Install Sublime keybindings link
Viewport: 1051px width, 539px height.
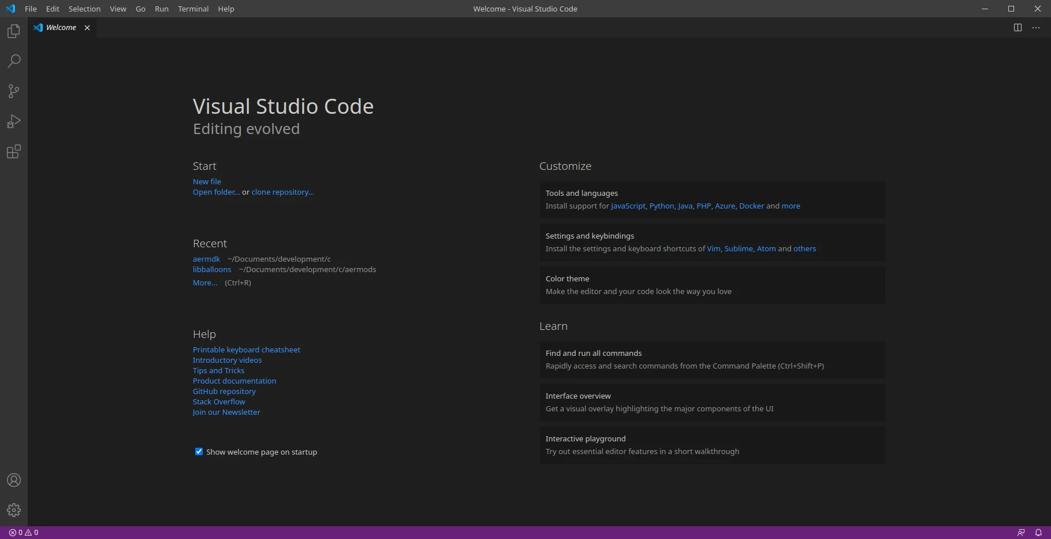739,248
